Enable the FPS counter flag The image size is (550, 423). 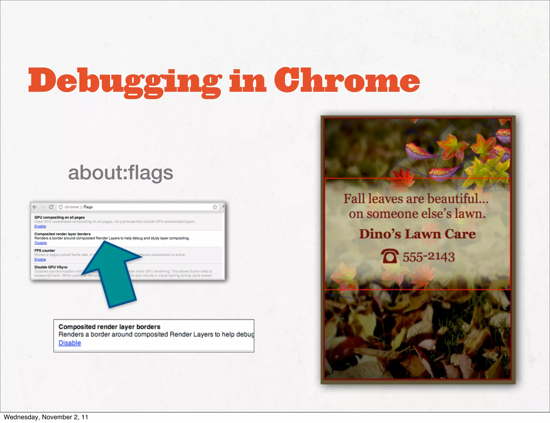tap(40, 260)
